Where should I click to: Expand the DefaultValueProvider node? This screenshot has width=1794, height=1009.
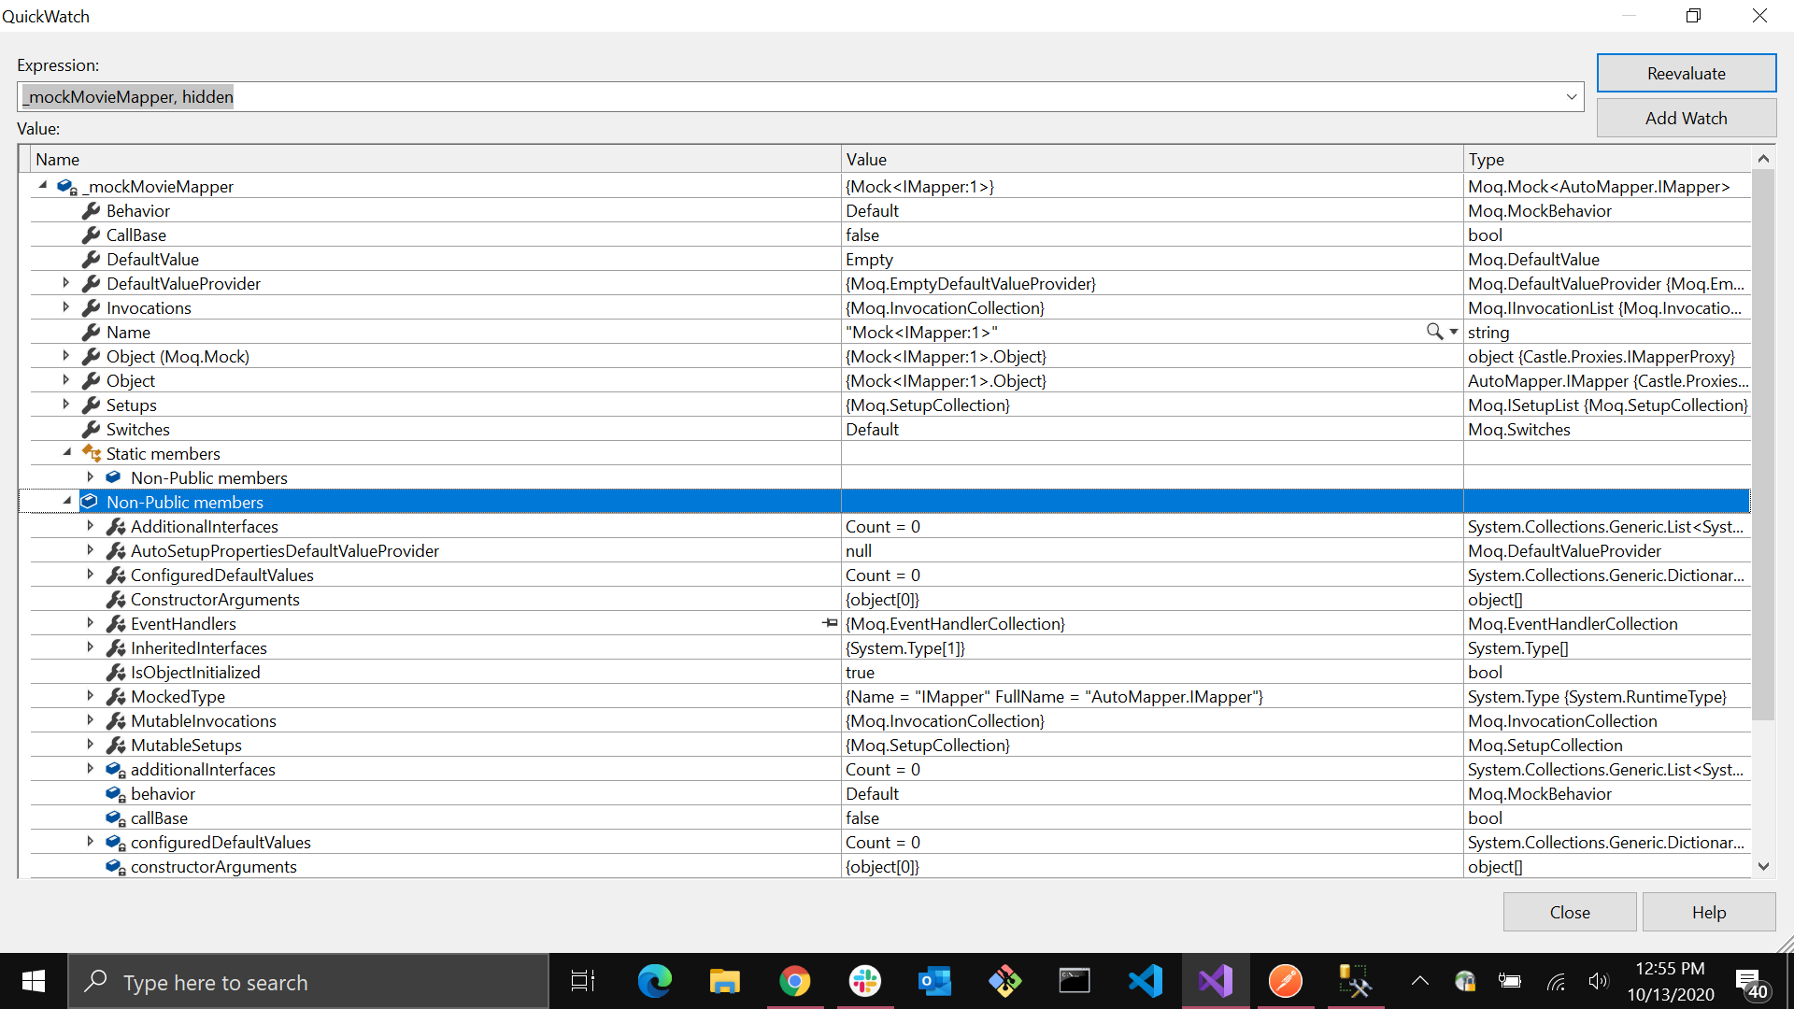pyautogui.click(x=65, y=282)
